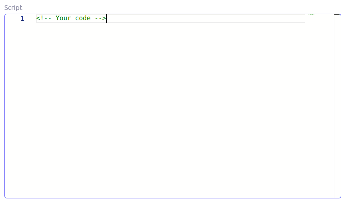Click the closing "-->" comment marker
This screenshot has width=345, height=201.
100,18
